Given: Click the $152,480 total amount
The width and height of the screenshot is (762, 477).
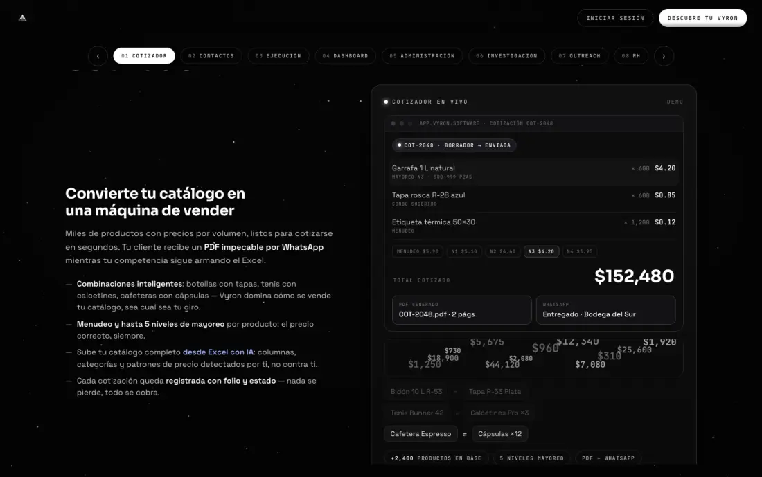Looking at the screenshot, I should (634, 276).
